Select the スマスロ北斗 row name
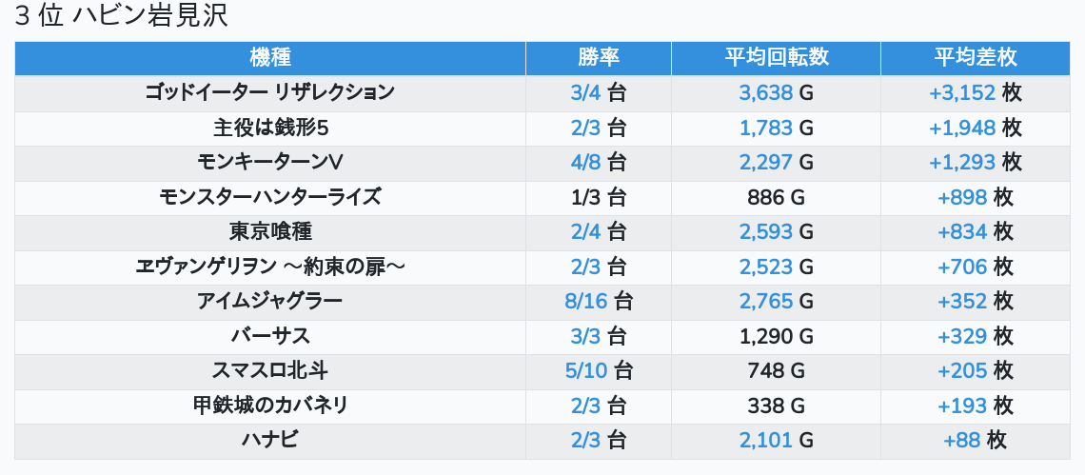1085x475 pixels. pyautogui.click(x=270, y=370)
